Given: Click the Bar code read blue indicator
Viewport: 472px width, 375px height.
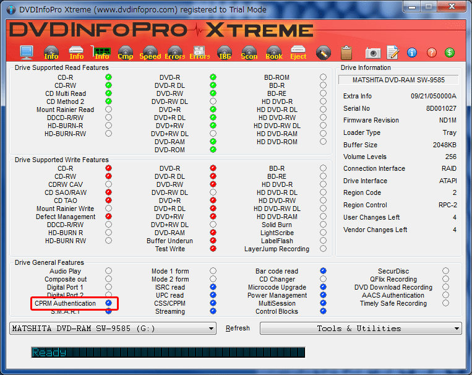Looking at the screenshot, I should click(x=323, y=271).
